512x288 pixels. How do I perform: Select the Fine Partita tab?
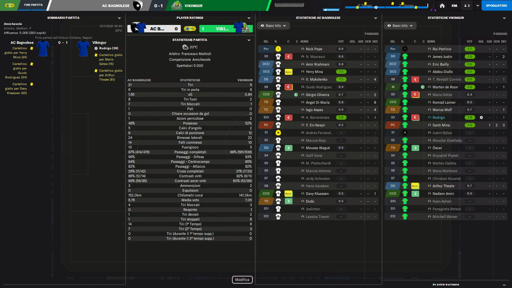[33, 5]
